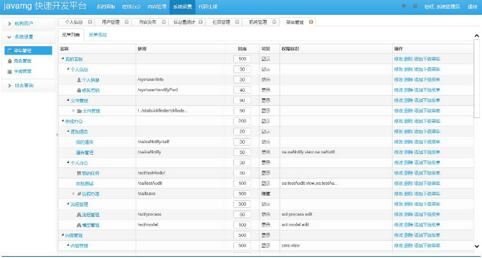
Task: Open the 在线办公 top navigation menu
Action: coord(131,7)
